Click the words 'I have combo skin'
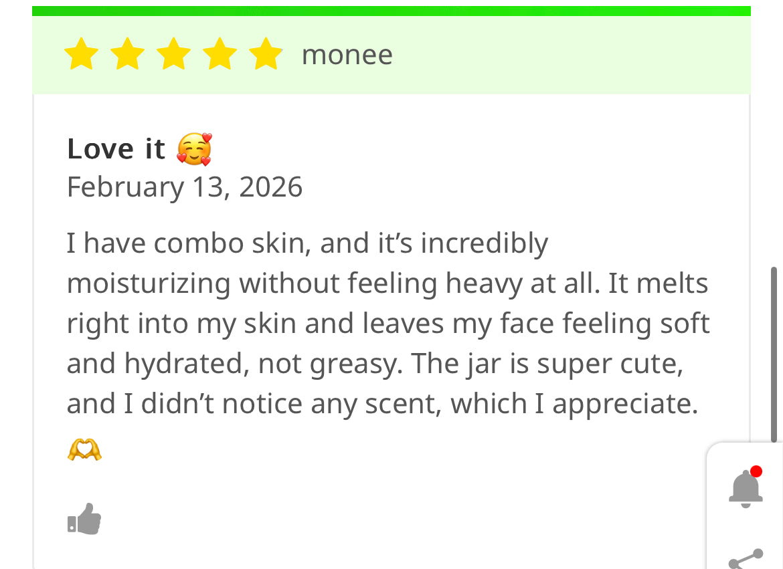 [187, 243]
